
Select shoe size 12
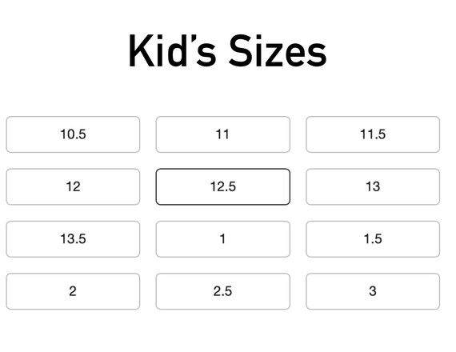(x=73, y=186)
